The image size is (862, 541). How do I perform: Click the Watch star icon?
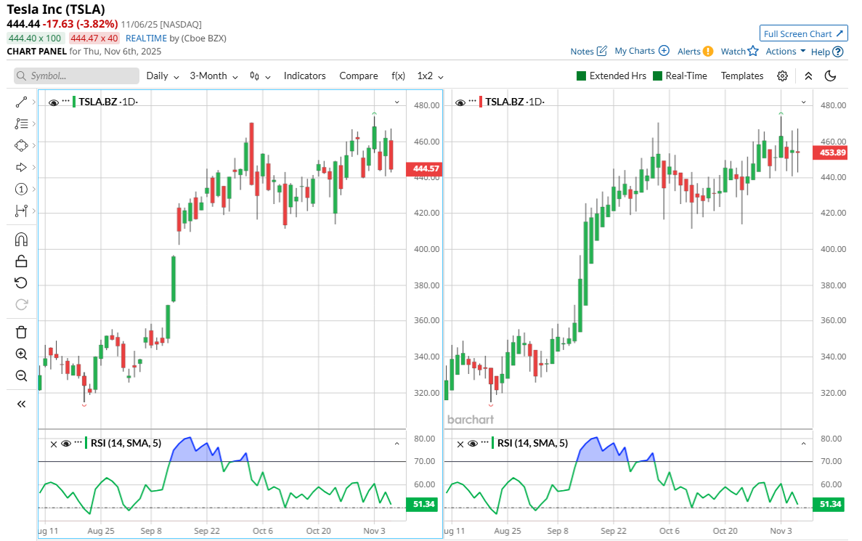[x=753, y=51]
